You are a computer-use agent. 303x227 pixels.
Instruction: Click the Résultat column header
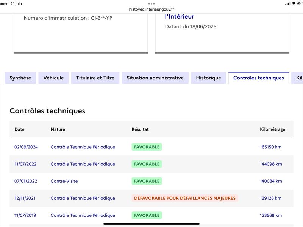click(140, 129)
